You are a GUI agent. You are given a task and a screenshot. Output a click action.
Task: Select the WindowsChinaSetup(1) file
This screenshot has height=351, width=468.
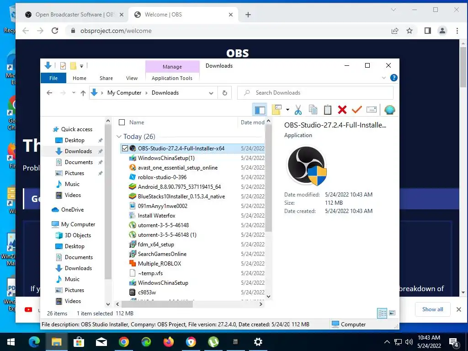tap(166, 158)
